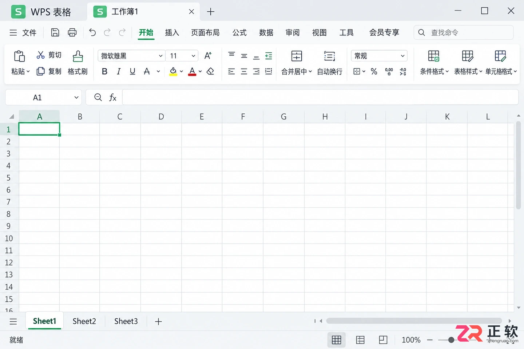This screenshot has width=524, height=349.
Task: Open the sheet list hamburger icon
Action: tap(13, 321)
